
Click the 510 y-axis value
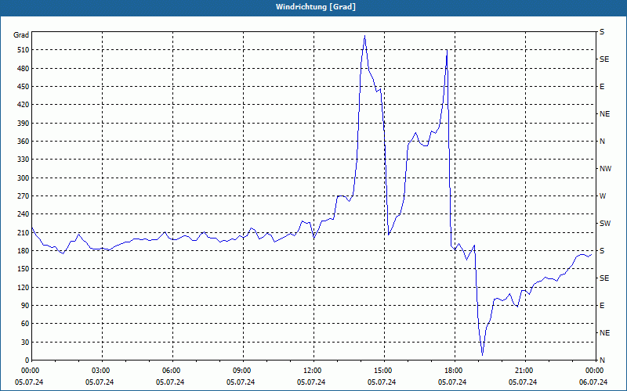24,50
